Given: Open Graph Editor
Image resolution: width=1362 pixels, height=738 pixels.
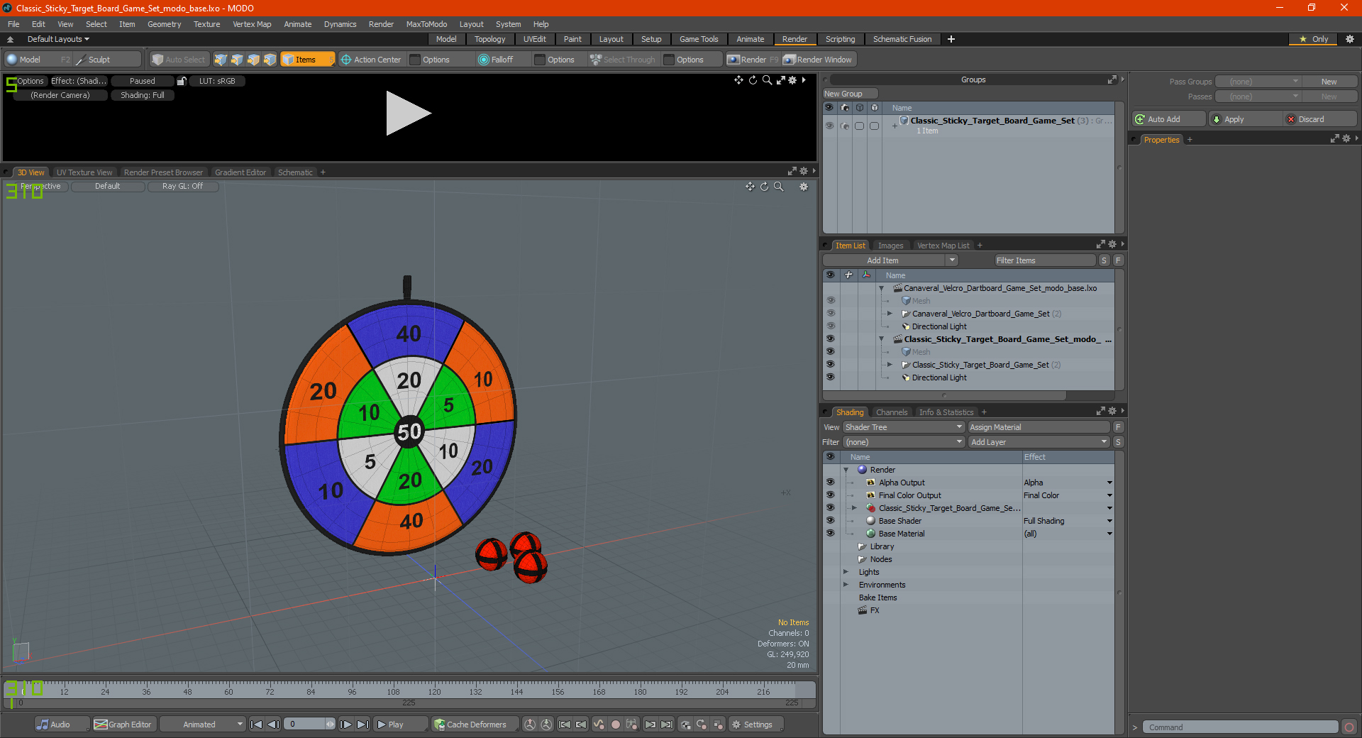Looking at the screenshot, I should (x=123, y=725).
